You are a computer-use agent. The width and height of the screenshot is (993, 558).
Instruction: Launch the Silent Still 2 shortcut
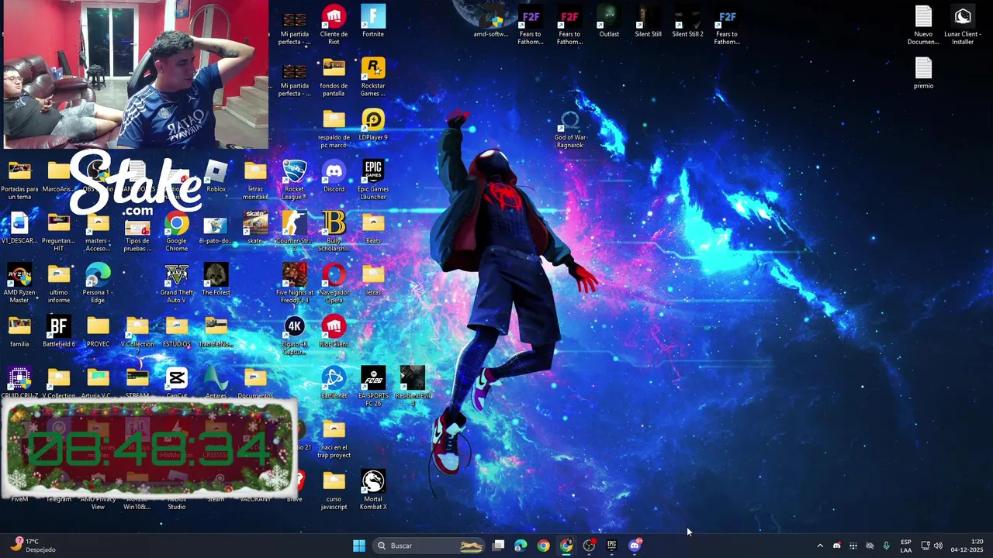tap(687, 22)
